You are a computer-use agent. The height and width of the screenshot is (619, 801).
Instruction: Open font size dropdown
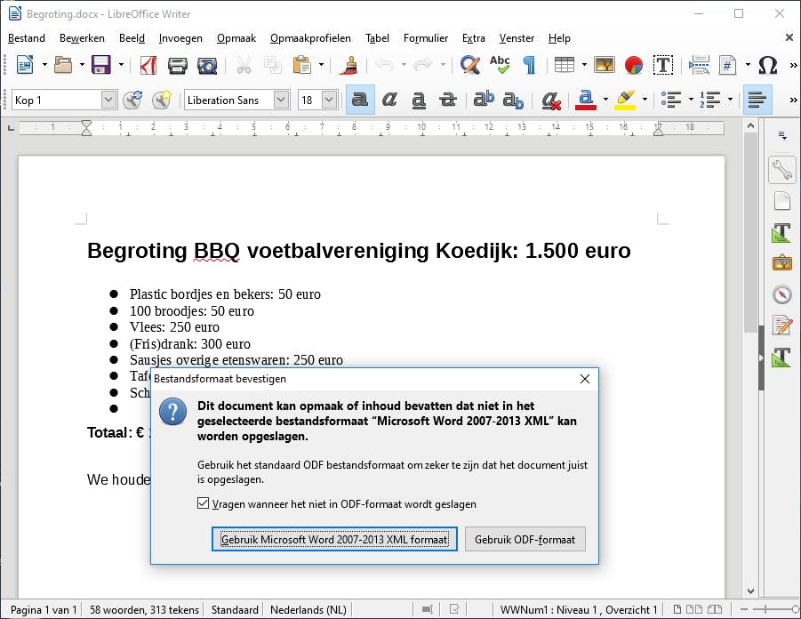(x=330, y=100)
